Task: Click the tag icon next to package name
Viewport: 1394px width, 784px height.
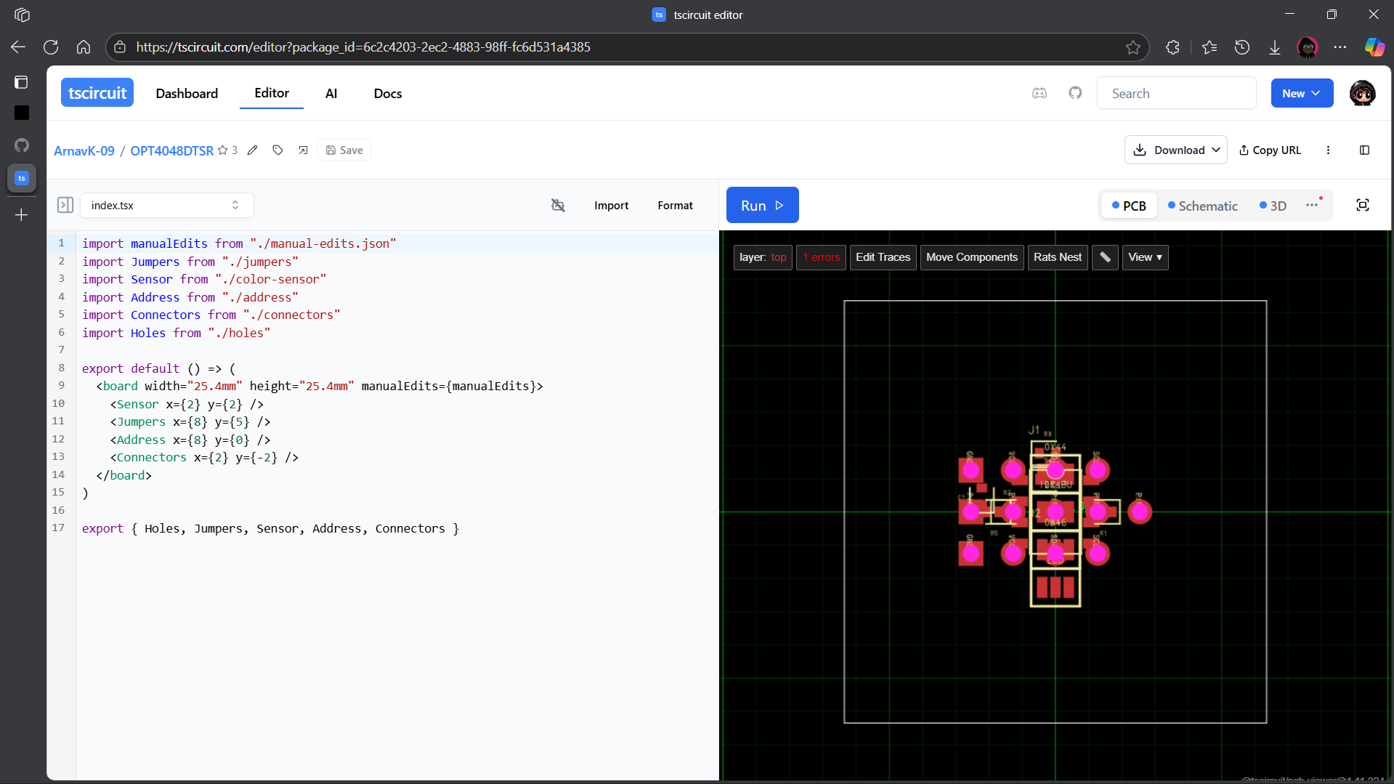Action: click(277, 150)
